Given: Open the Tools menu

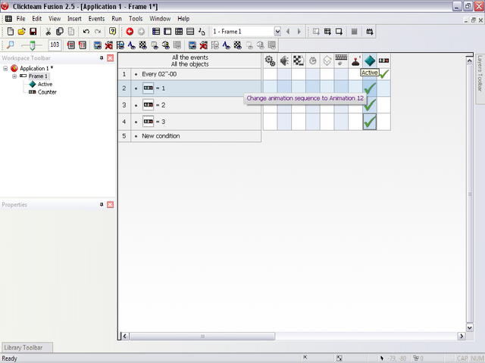Looking at the screenshot, I should point(136,18).
